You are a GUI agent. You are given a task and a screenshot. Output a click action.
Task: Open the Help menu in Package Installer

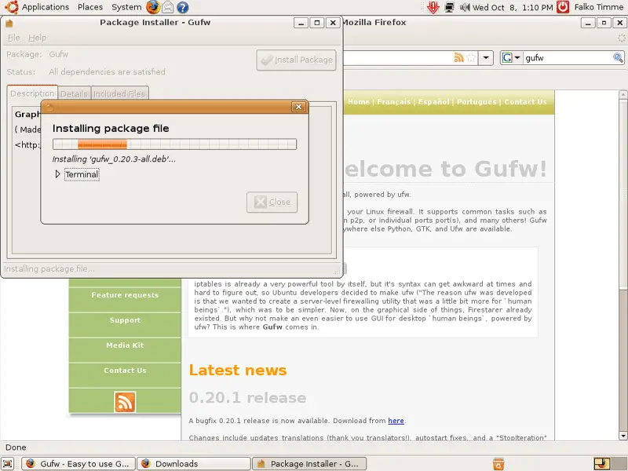click(37, 38)
